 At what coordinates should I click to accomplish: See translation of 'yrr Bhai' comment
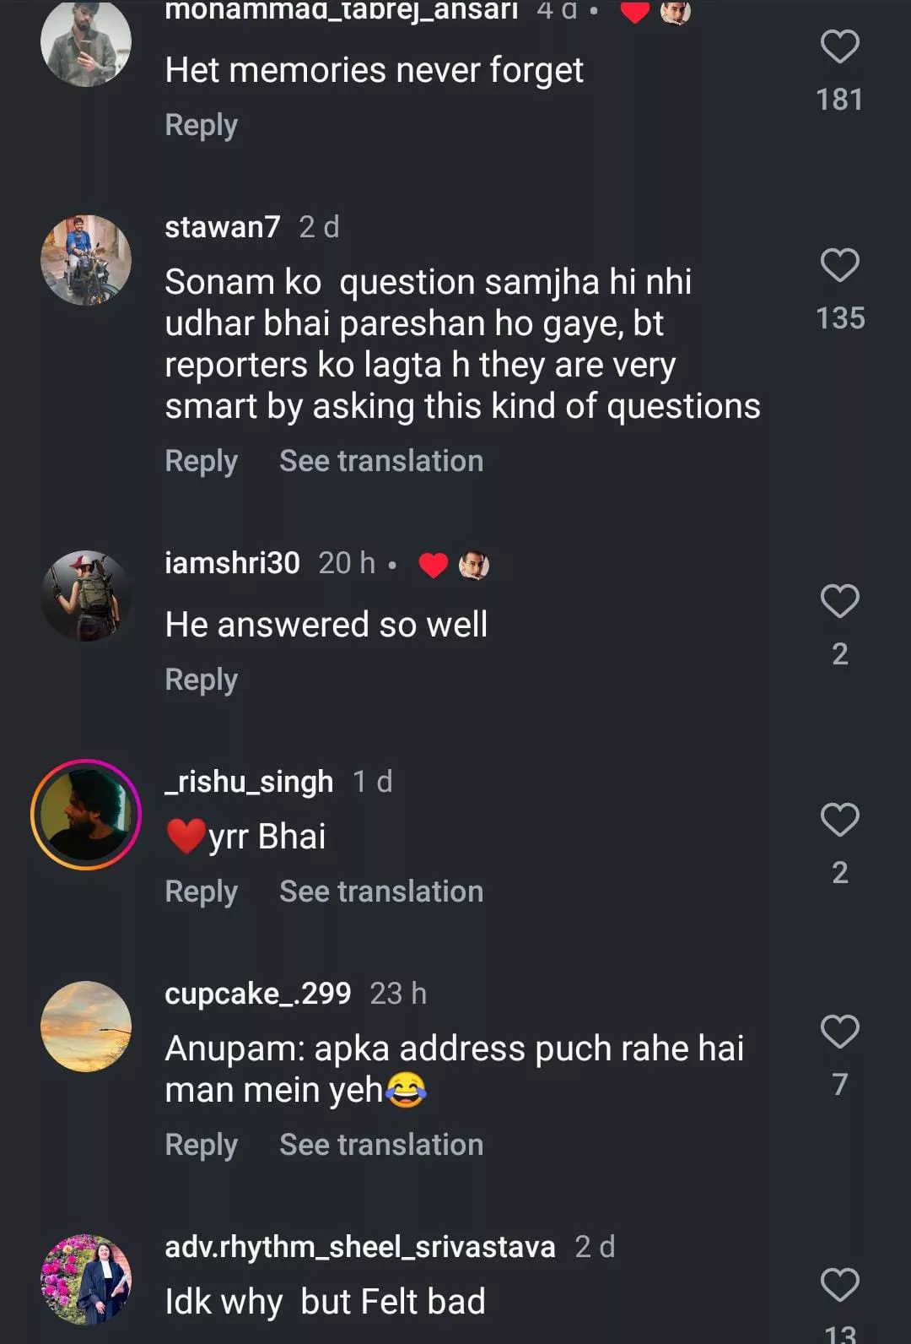click(x=381, y=891)
